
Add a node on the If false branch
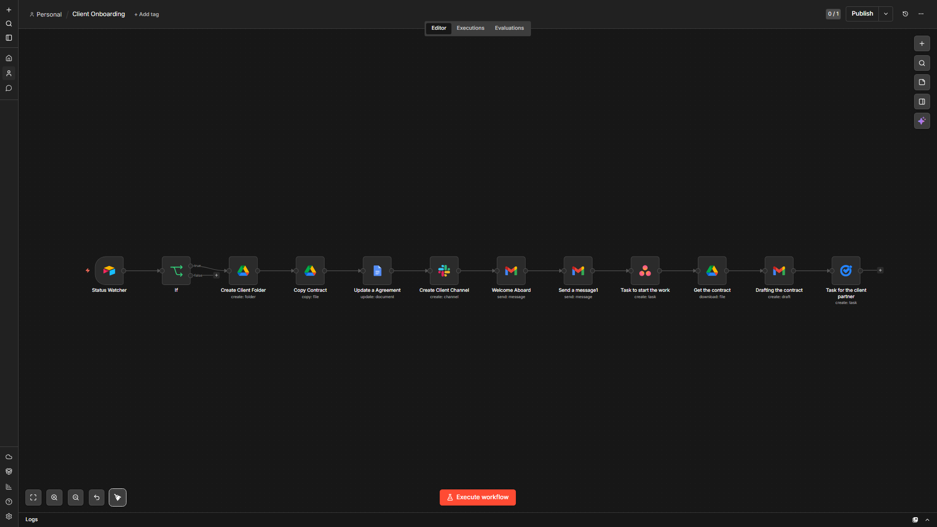217,276
